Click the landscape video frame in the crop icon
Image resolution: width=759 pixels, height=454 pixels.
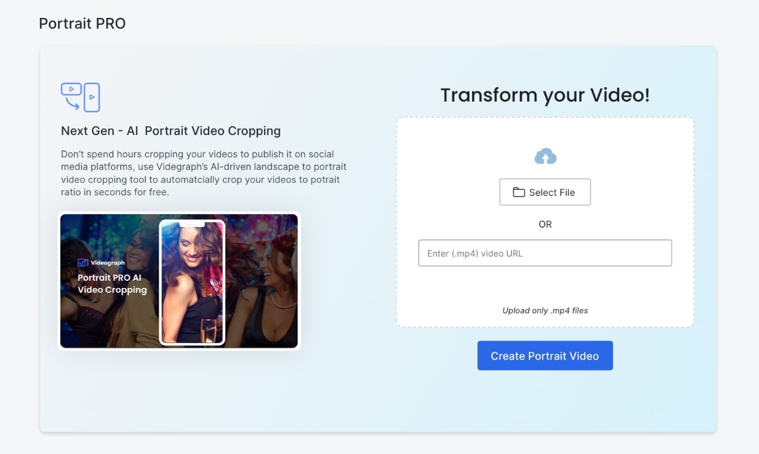click(71, 89)
